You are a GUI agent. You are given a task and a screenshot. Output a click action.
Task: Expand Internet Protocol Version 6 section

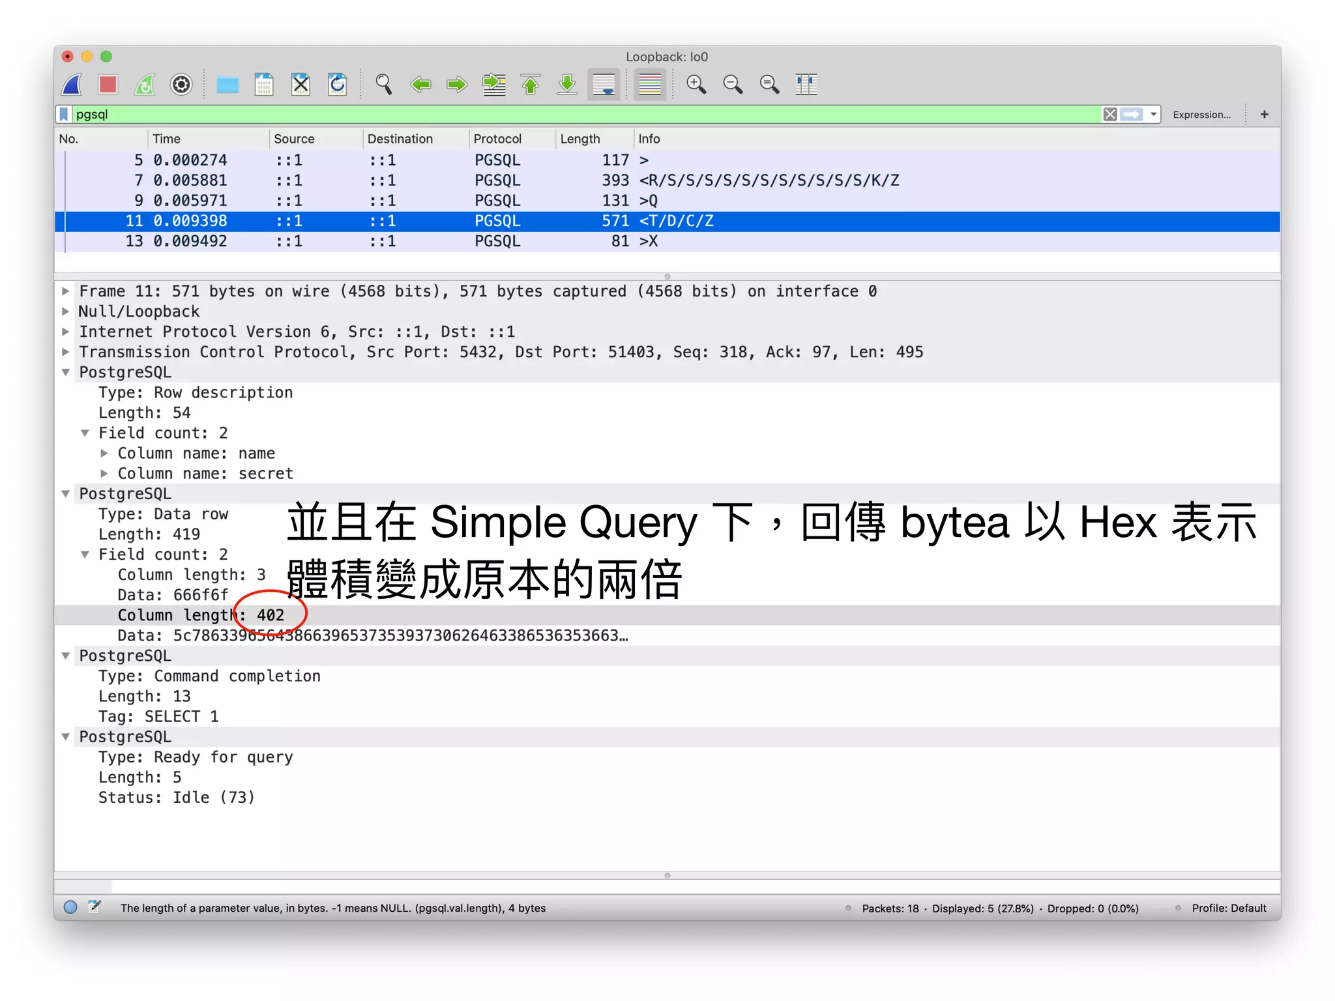(x=65, y=332)
